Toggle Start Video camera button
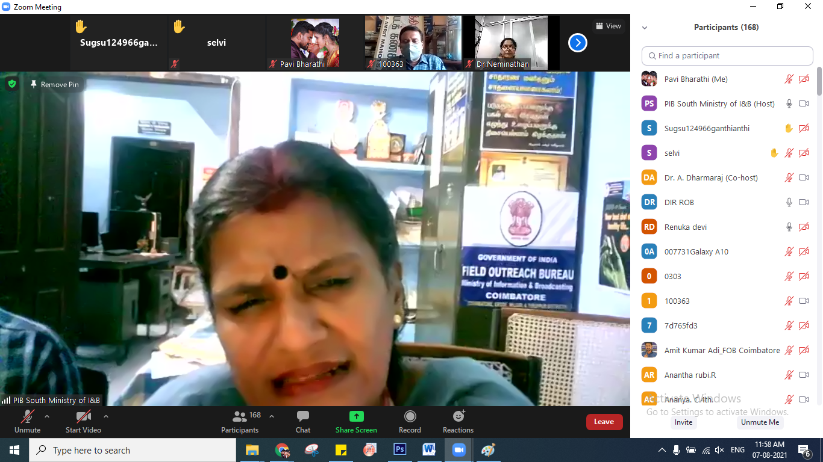823x462 pixels. pos(83,417)
